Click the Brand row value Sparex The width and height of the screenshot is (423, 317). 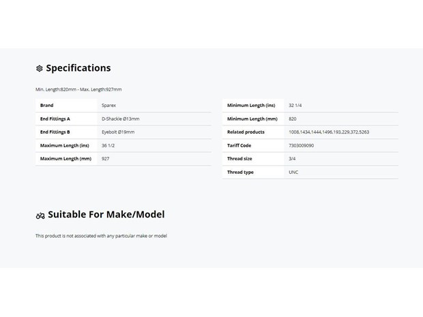[x=108, y=106]
